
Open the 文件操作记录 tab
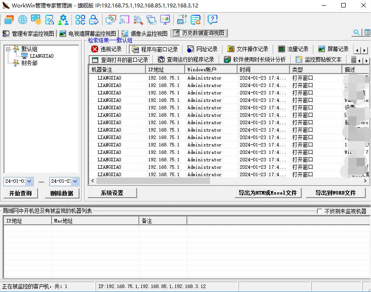point(248,49)
